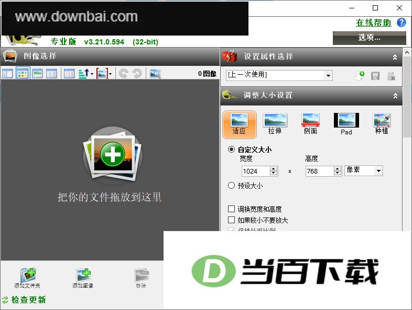Decrease the width spinner value

coord(274,174)
